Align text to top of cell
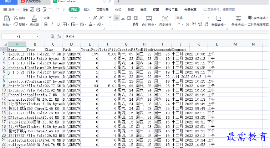 pos(110,18)
